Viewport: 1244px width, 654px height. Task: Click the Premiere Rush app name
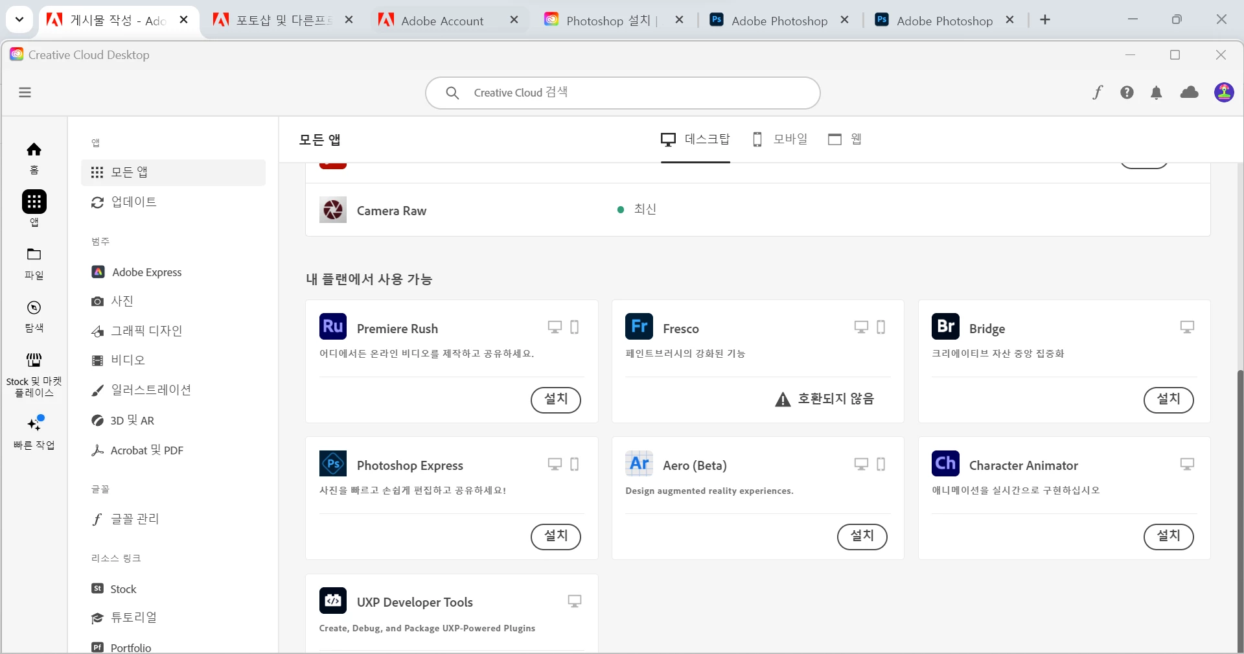coord(397,329)
